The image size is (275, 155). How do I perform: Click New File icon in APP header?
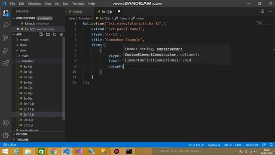tap(41, 34)
